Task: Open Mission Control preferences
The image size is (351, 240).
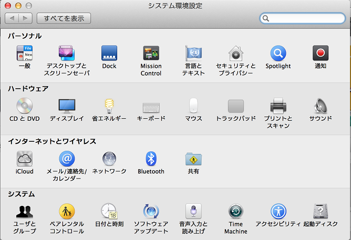Action: tap(151, 54)
